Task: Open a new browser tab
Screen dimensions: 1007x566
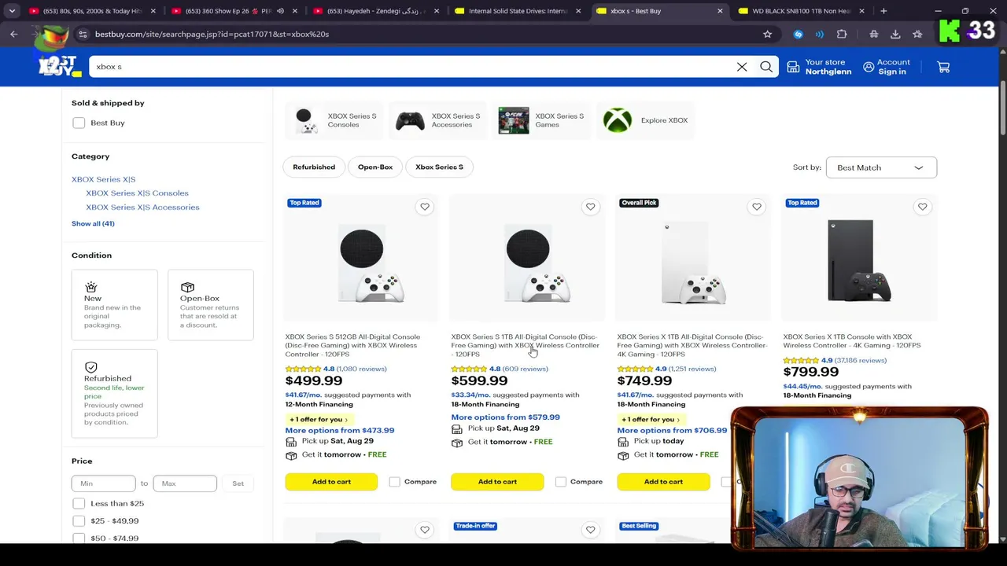Action: [883, 11]
